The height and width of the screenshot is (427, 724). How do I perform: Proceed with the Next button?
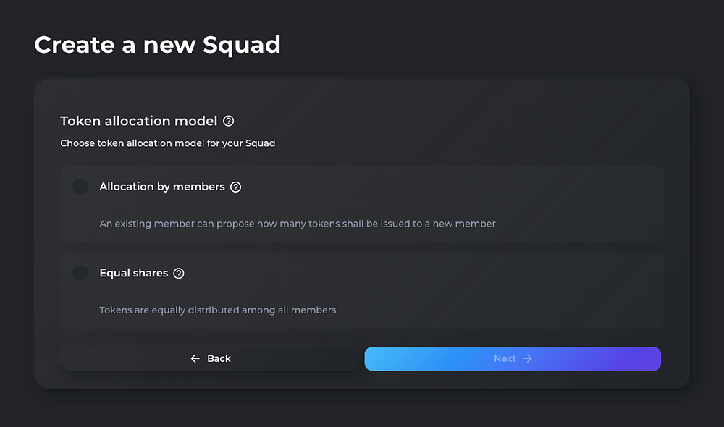tap(513, 359)
